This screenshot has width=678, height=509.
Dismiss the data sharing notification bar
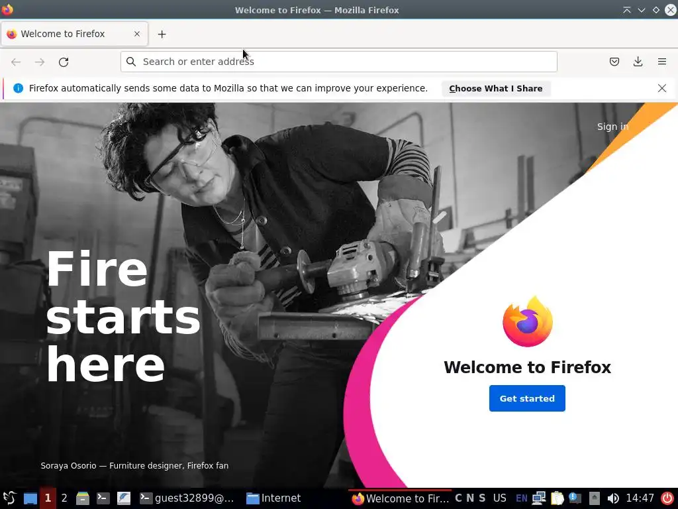tap(661, 88)
